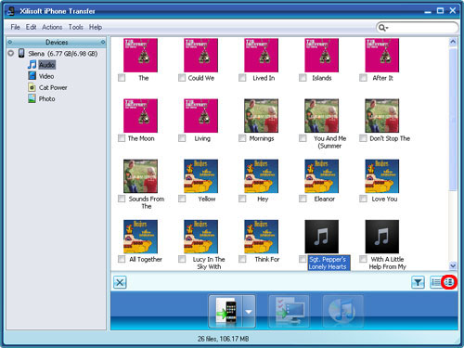The width and height of the screenshot is (464, 348).
Task: Click the Xilisoft app title icon
Action: point(11,11)
